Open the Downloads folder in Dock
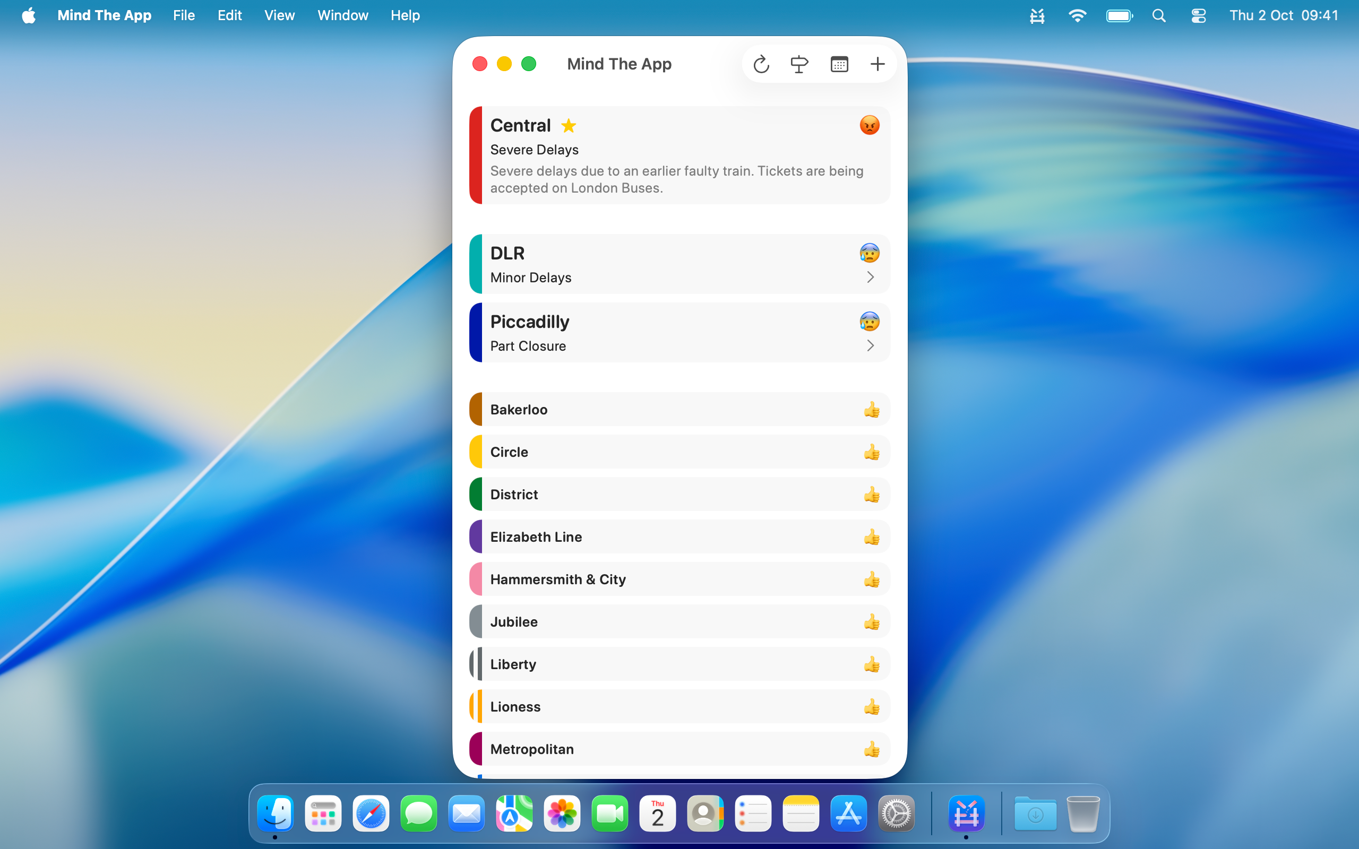1359x849 pixels. click(x=1035, y=813)
